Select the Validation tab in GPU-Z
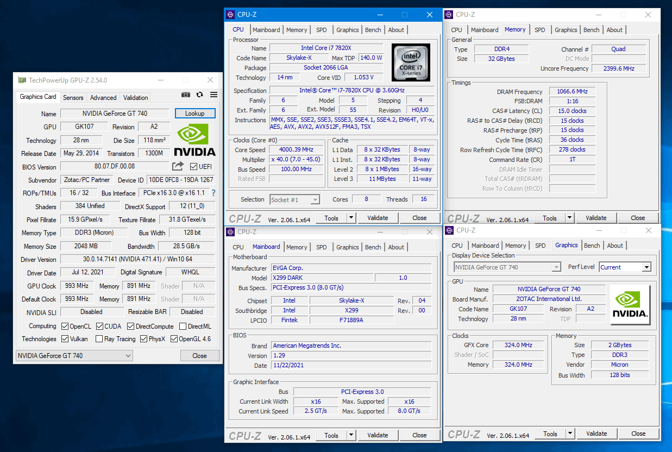Viewport: 672px width, 452px height. tap(136, 98)
